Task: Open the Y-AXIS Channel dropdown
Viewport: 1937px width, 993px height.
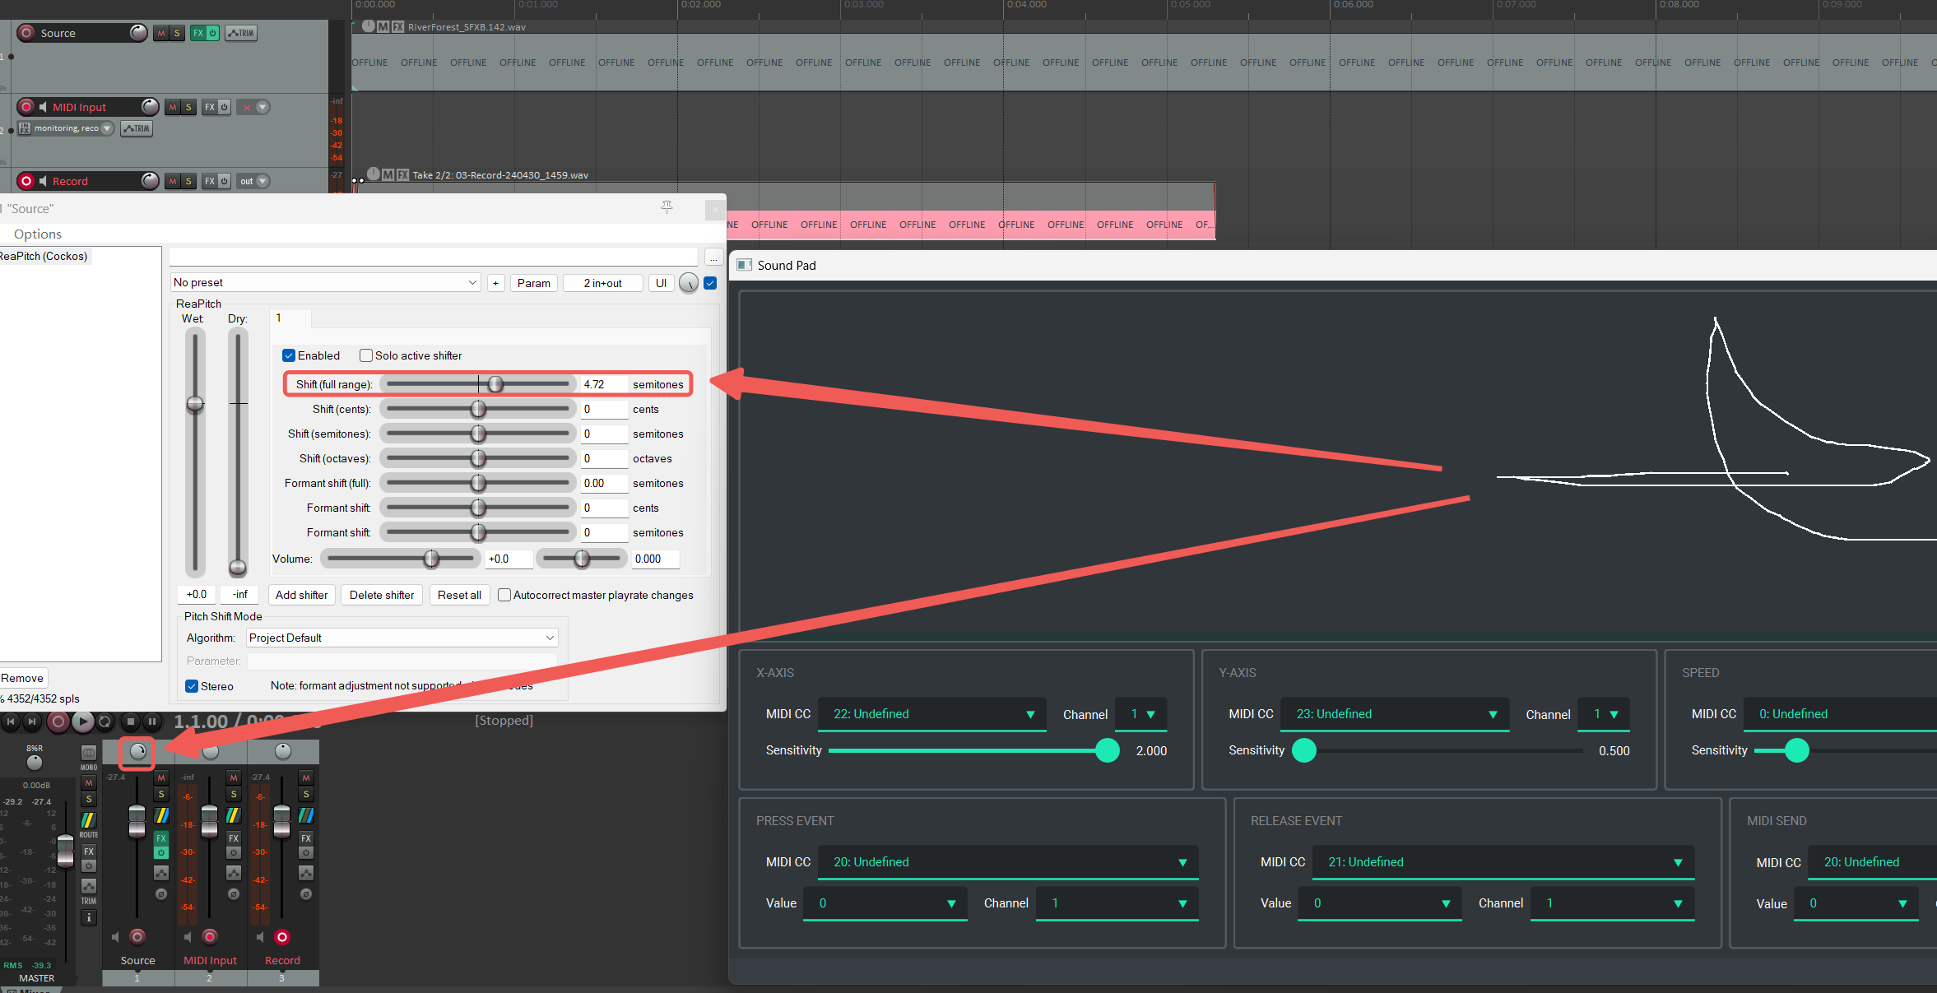Action: 1605,714
